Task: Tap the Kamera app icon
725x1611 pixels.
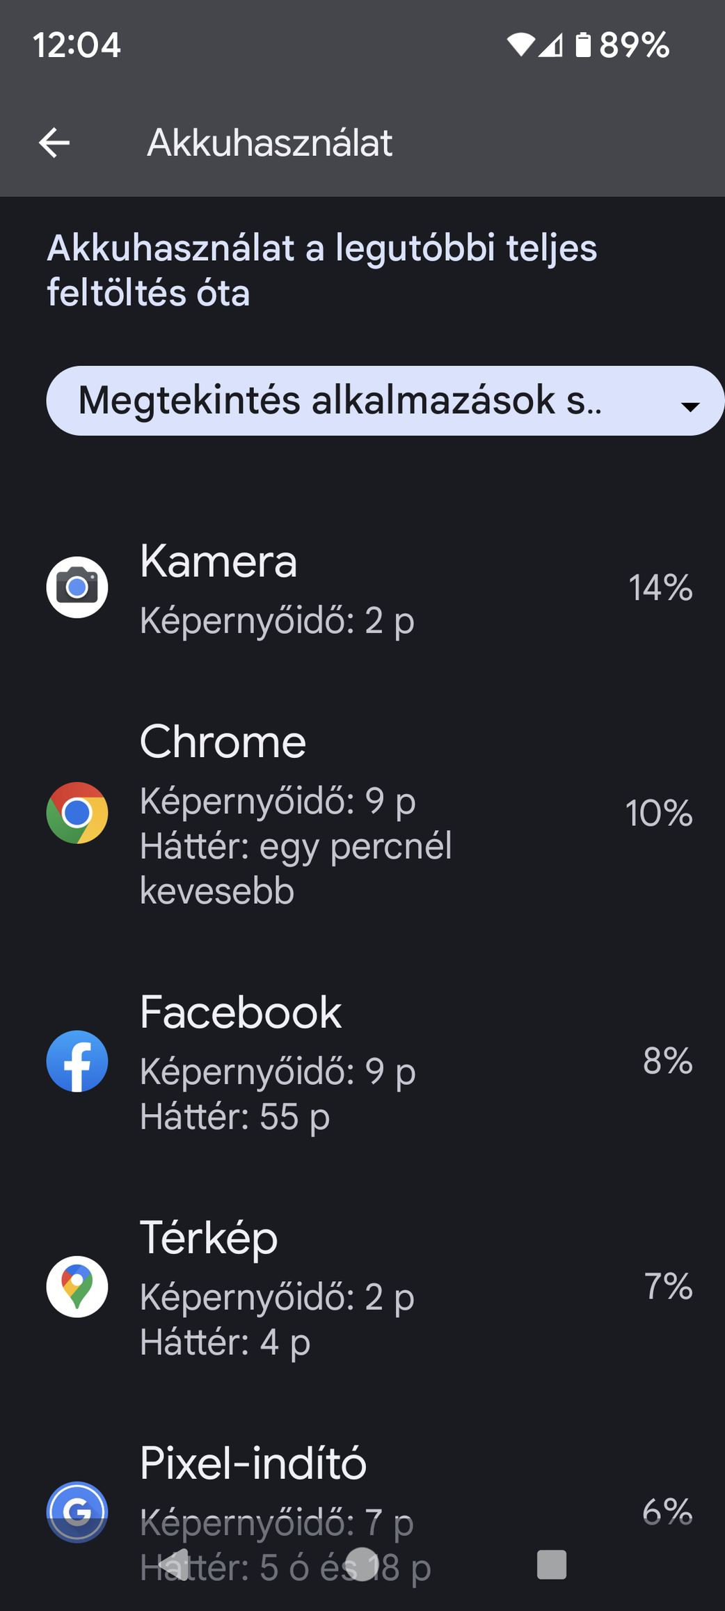Action: pos(77,587)
